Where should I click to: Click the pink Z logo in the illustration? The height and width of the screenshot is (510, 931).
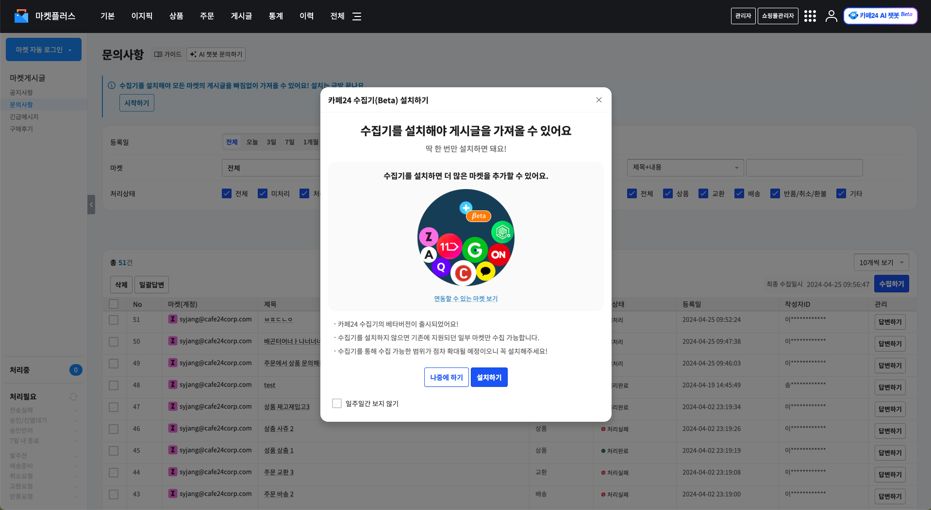click(x=429, y=237)
